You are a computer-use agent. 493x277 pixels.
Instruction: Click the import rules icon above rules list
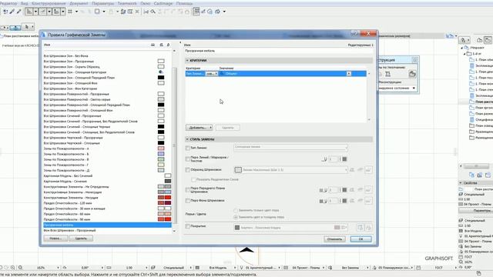153,45
